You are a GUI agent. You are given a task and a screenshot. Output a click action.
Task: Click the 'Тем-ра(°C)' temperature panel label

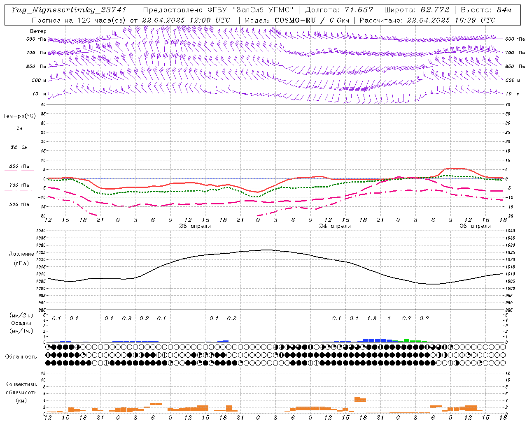coord(19,116)
